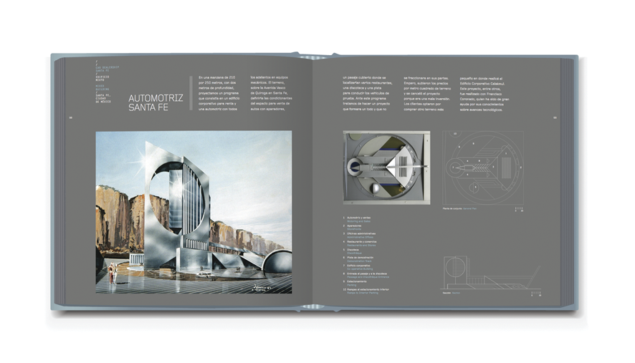Click legend item 'Restaurante y comercios'
The image size is (635, 363).
point(362,241)
